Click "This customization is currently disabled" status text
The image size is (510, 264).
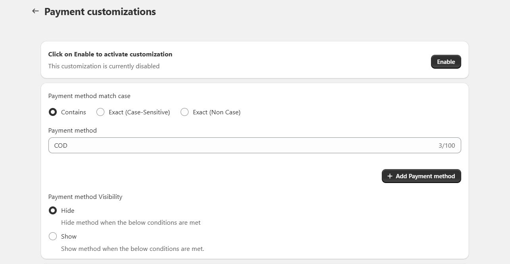pyautogui.click(x=104, y=66)
